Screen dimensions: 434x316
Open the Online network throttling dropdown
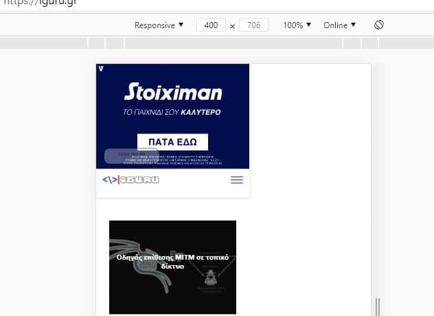pos(340,25)
